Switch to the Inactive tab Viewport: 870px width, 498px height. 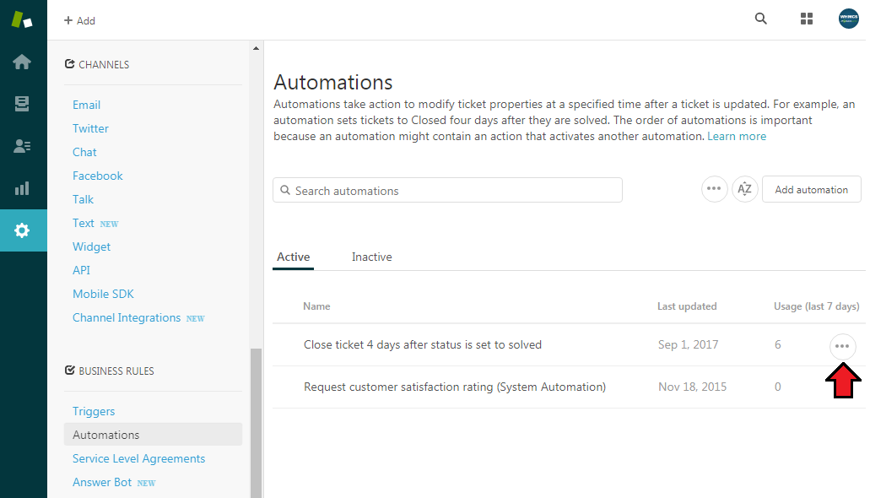click(x=372, y=257)
